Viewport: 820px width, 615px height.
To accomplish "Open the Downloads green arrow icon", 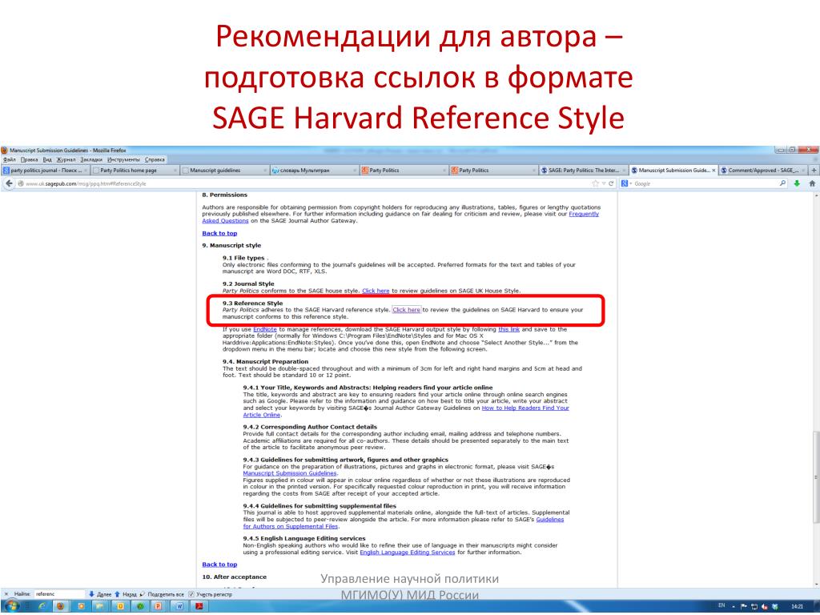I will pos(797,183).
